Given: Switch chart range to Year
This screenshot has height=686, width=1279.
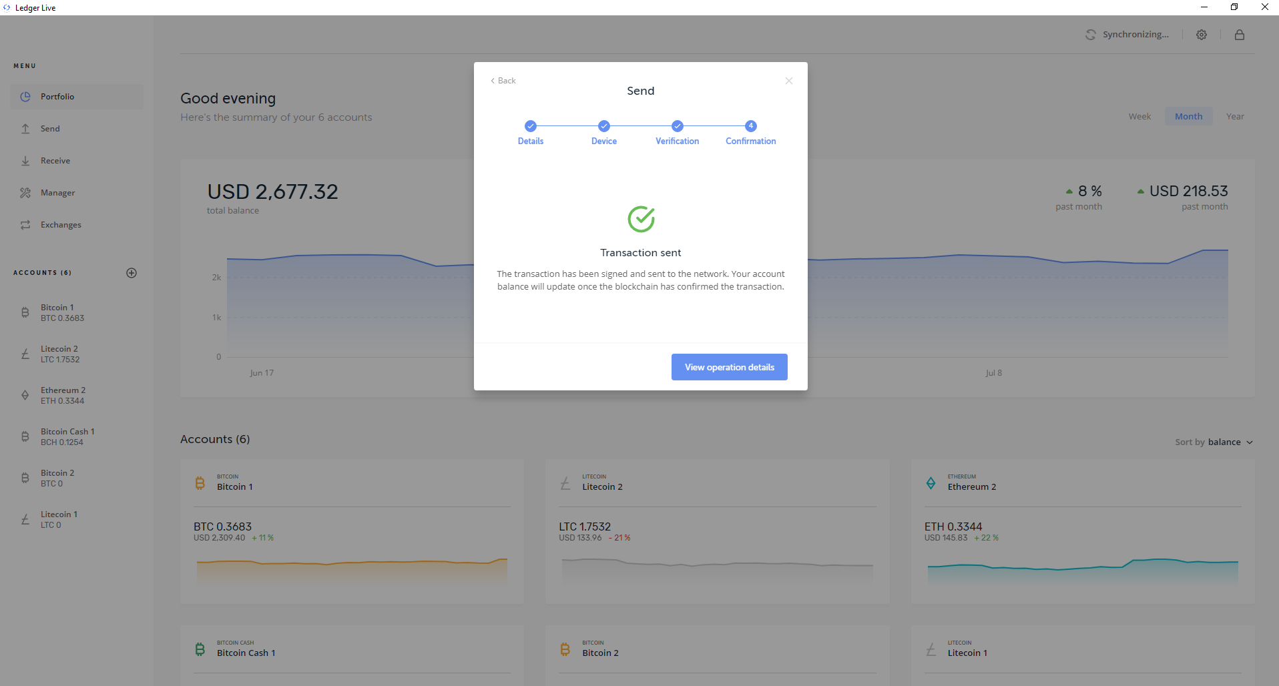Looking at the screenshot, I should 1235,116.
